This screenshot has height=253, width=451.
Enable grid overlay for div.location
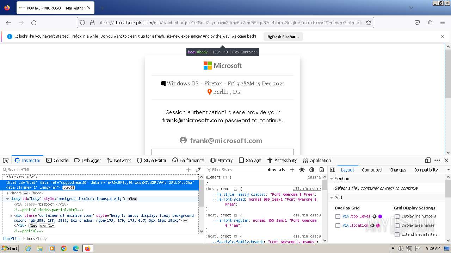coord(338,226)
